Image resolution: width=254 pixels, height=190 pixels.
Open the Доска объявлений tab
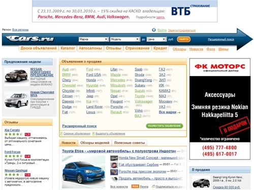coord(39,48)
